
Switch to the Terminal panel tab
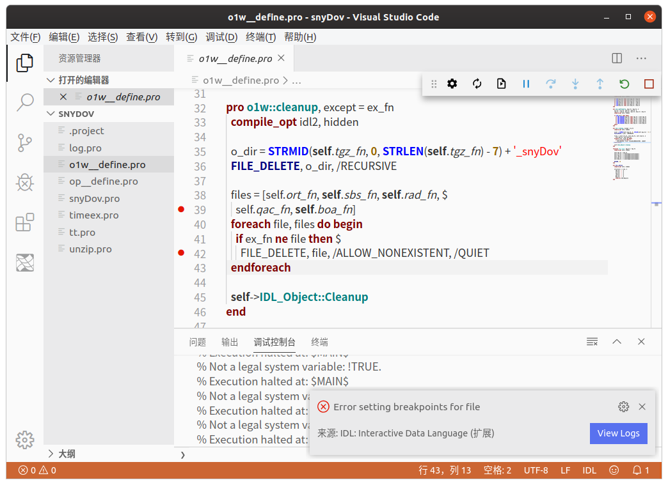pos(319,342)
